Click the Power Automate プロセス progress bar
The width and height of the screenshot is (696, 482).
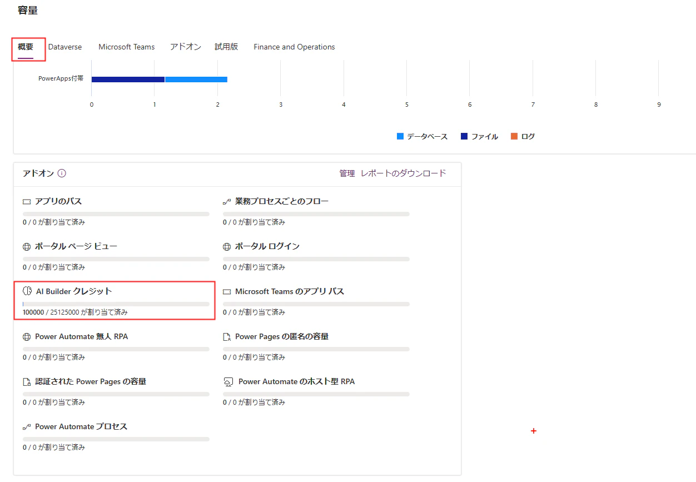pyautogui.click(x=116, y=439)
